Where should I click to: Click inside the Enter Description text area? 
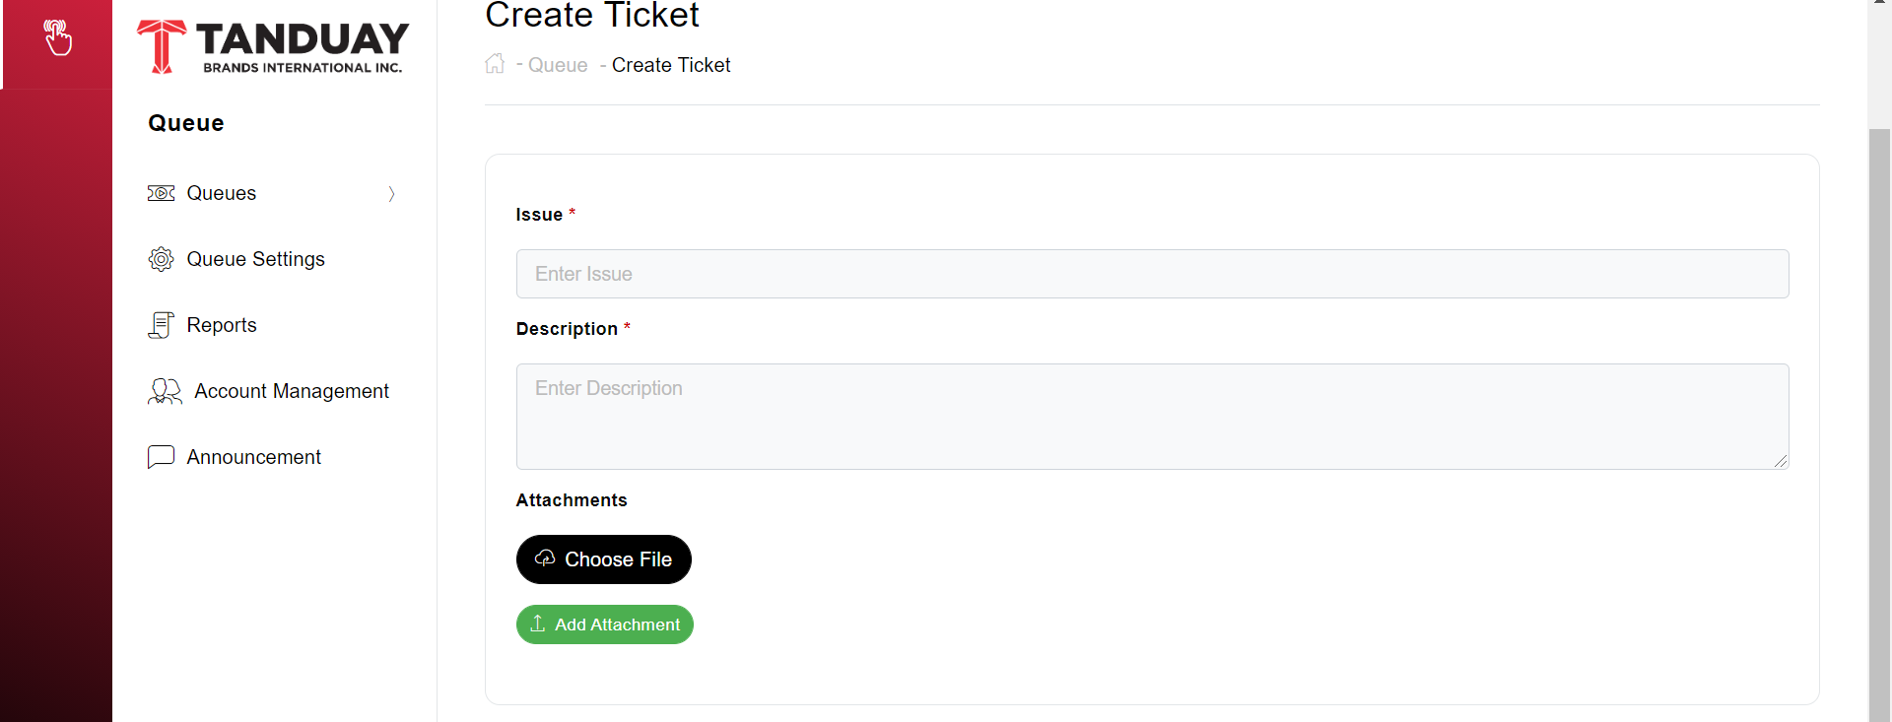coord(1151,416)
